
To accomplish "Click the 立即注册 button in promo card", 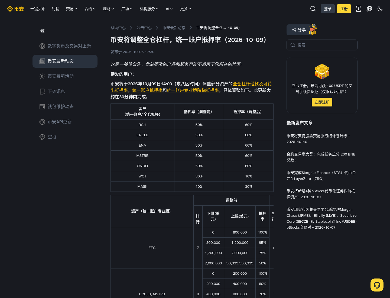I will [322, 102].
